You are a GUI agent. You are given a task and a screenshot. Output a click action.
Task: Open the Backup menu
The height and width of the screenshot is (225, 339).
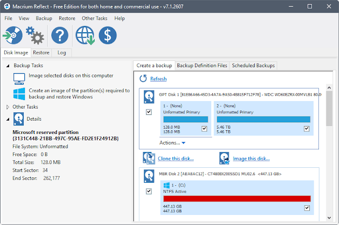pyautogui.click(x=44, y=19)
